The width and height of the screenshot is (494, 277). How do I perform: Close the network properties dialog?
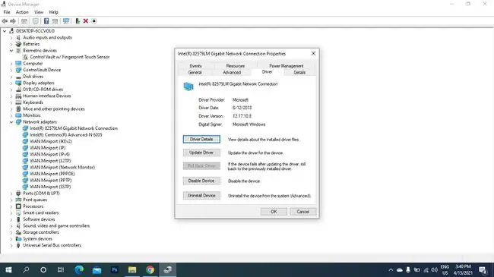click(313, 54)
